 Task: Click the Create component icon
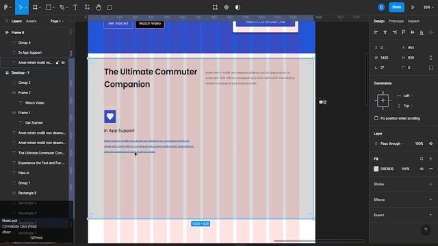(x=227, y=8)
